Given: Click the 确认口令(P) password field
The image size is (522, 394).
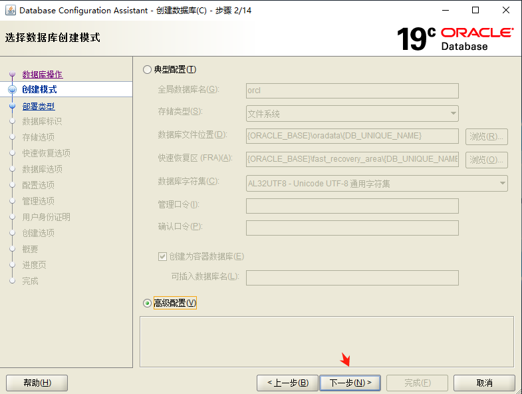Looking at the screenshot, I should click(x=352, y=228).
